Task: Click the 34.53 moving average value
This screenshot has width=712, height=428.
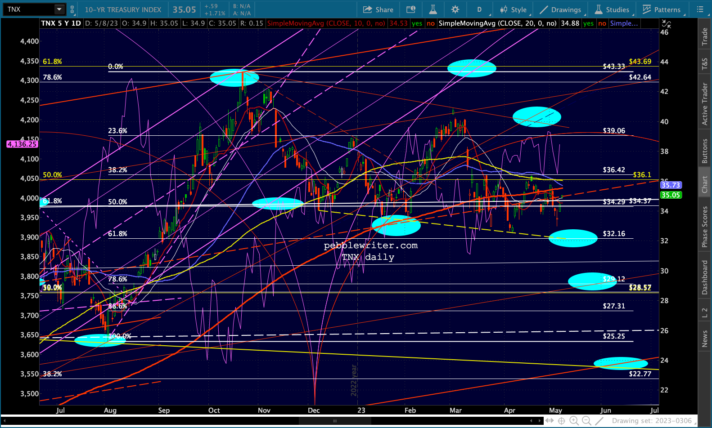Action: [x=398, y=23]
